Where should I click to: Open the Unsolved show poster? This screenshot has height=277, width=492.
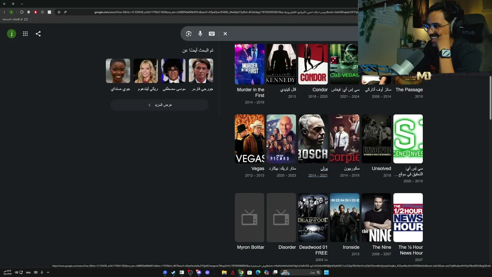click(376, 139)
